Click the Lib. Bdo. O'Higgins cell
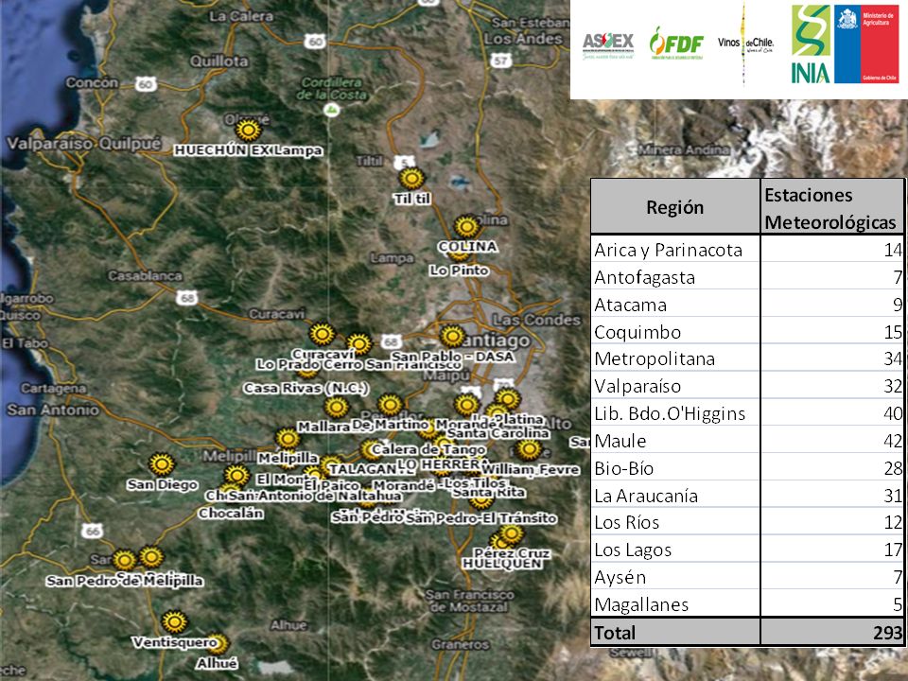The height and width of the screenshot is (681, 908). [x=675, y=413]
